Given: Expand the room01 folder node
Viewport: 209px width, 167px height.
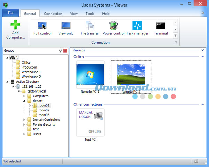Looking at the screenshot, I should [30, 105].
